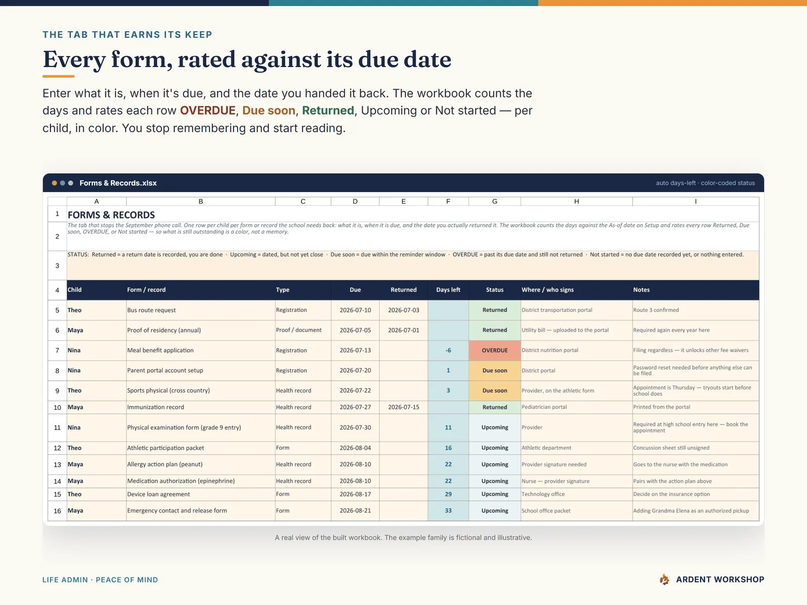Select Returned status in Bus route request row
807x605 pixels.
(495, 310)
